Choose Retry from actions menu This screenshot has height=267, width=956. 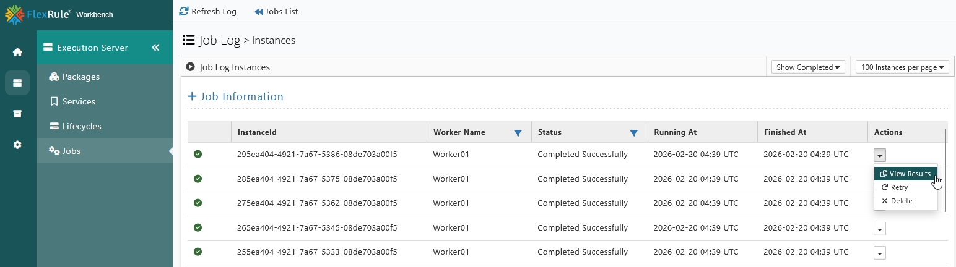[x=905, y=187]
